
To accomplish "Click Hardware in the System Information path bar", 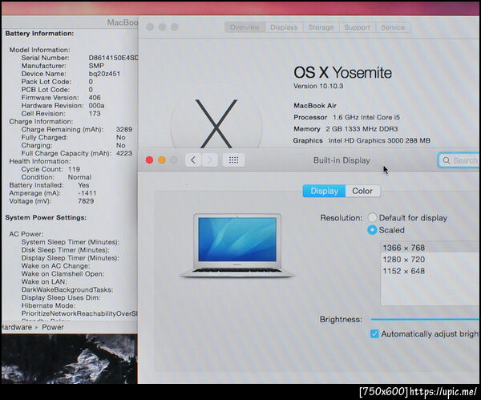I will [16, 327].
